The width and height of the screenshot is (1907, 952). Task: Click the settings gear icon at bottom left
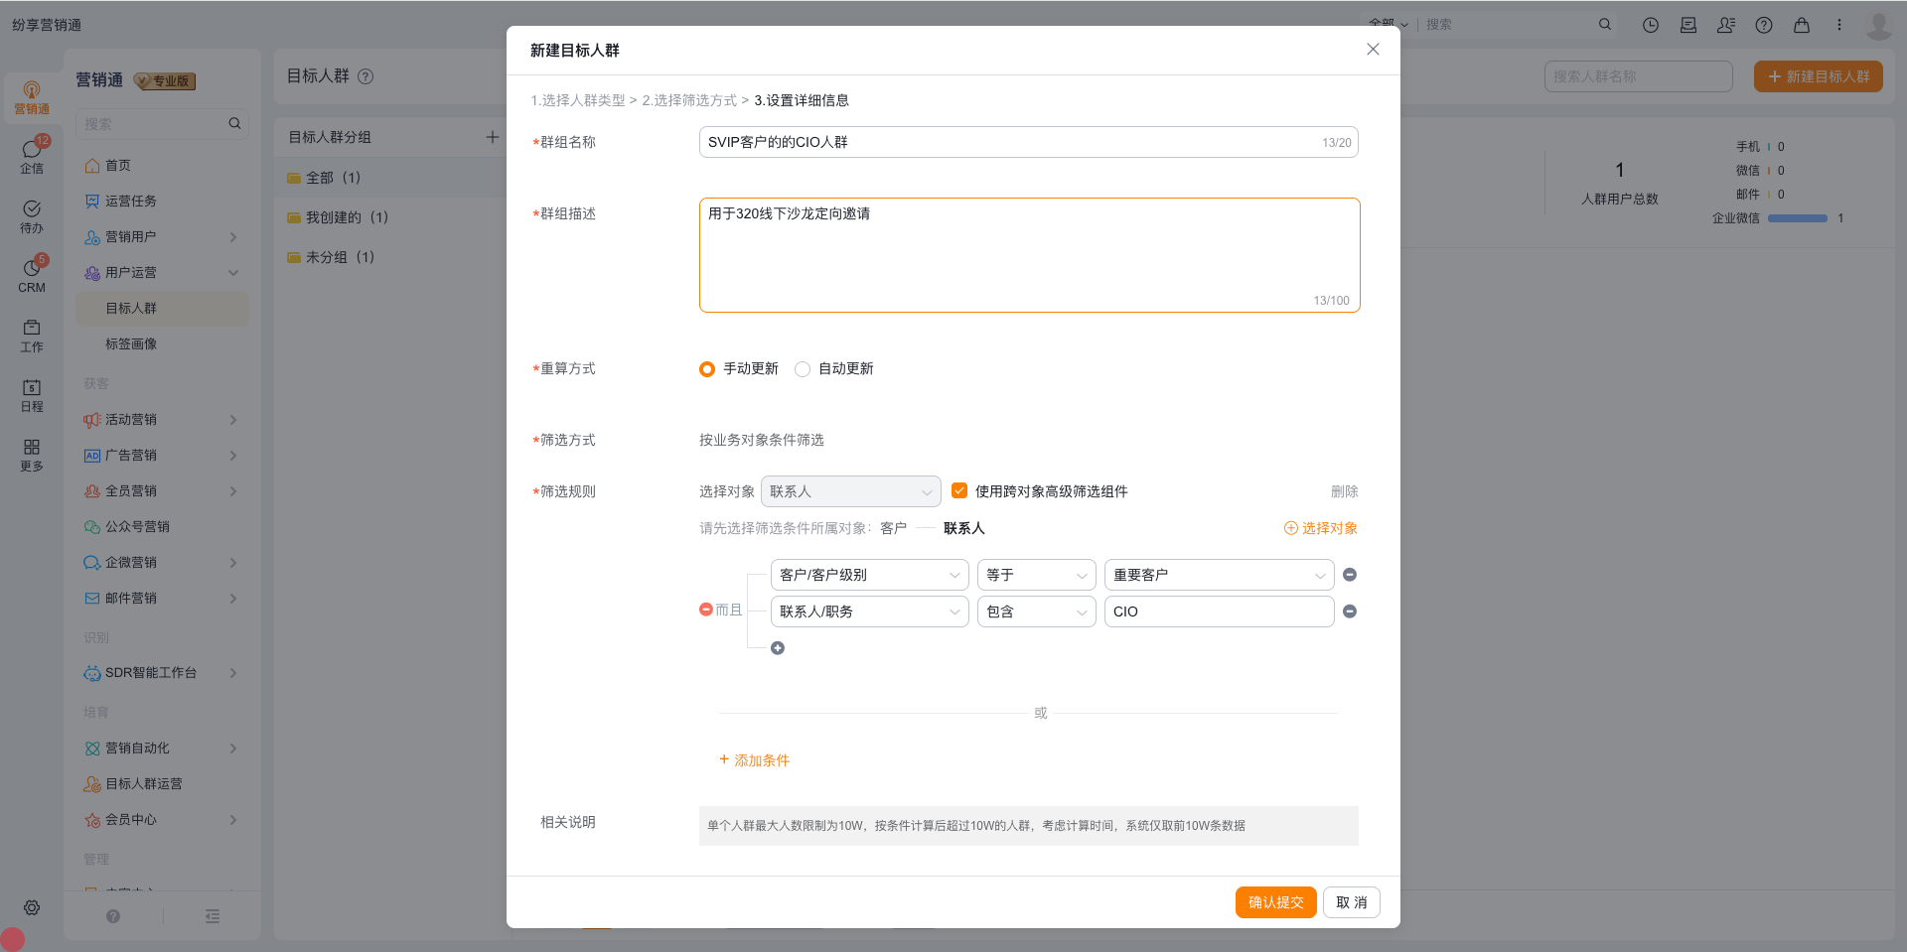tap(32, 907)
